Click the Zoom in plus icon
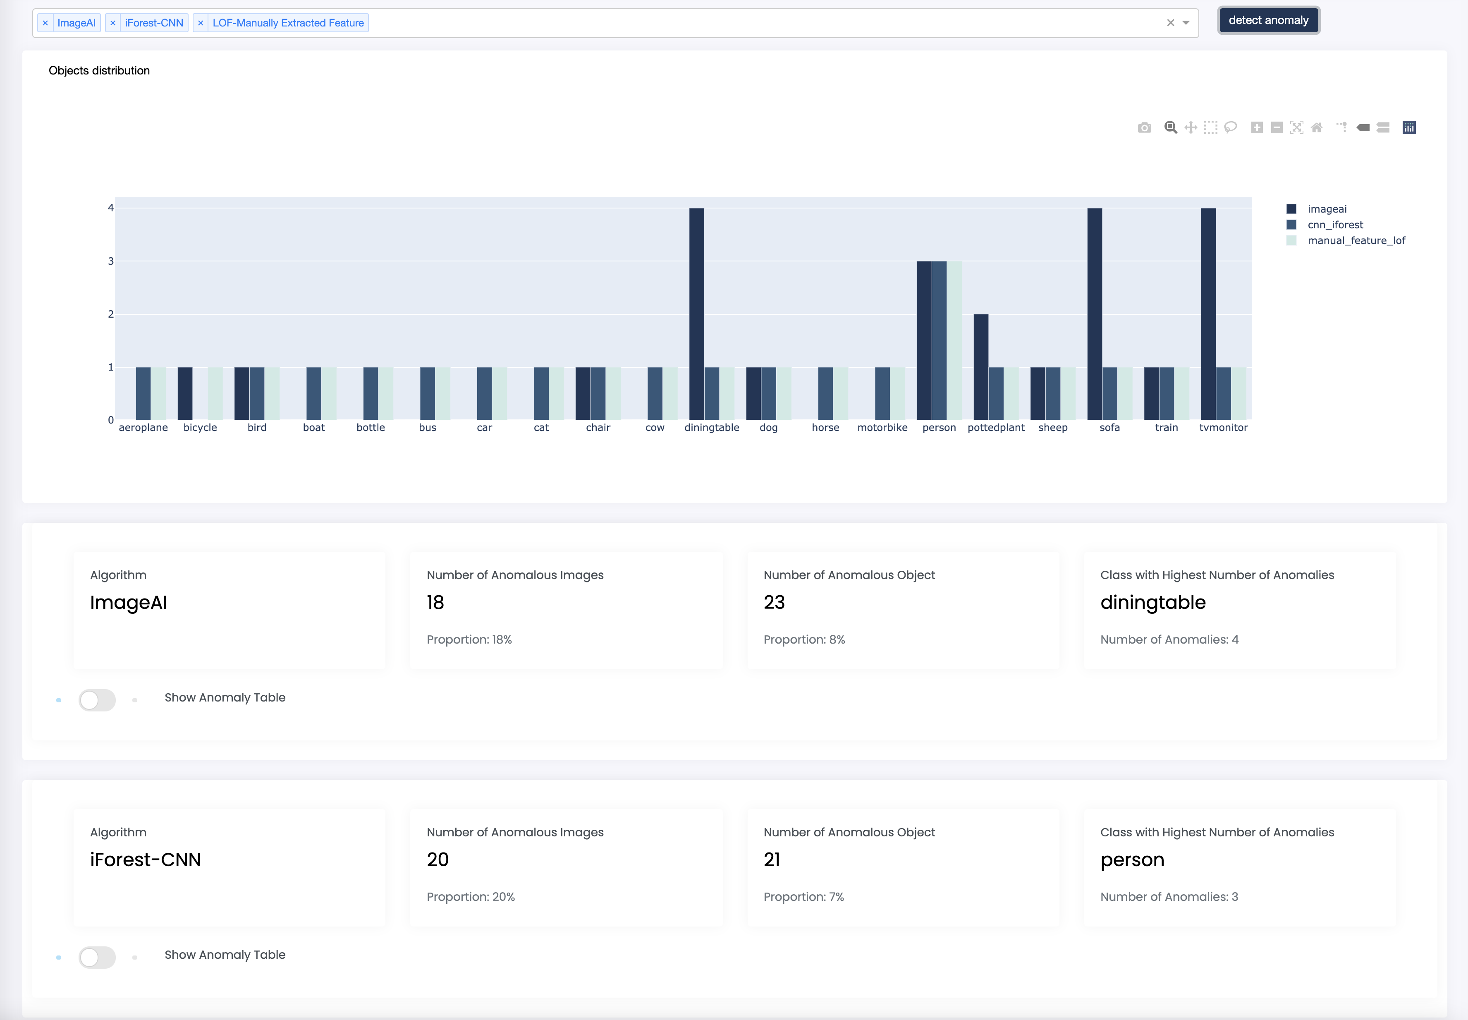The image size is (1468, 1020). tap(1257, 128)
